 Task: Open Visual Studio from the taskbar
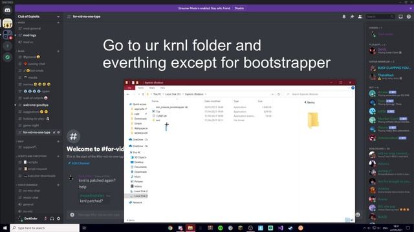[280, 227]
